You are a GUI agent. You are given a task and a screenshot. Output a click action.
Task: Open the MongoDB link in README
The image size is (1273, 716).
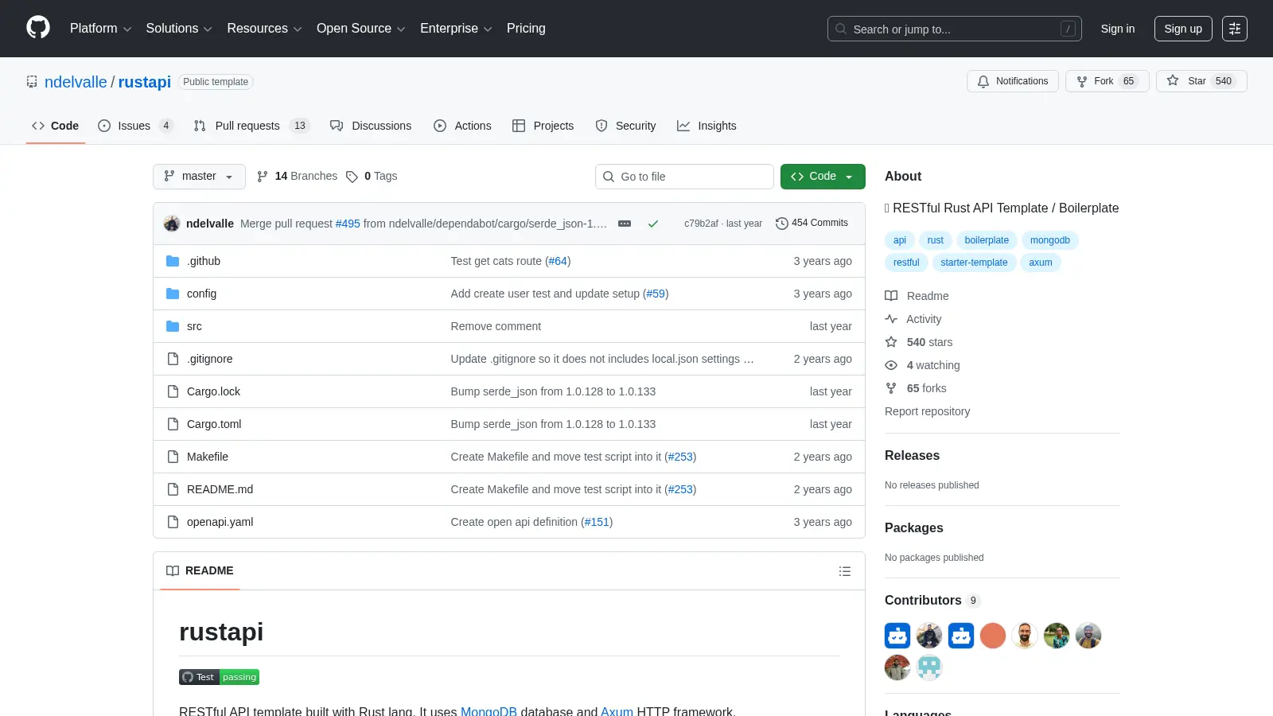click(x=489, y=711)
